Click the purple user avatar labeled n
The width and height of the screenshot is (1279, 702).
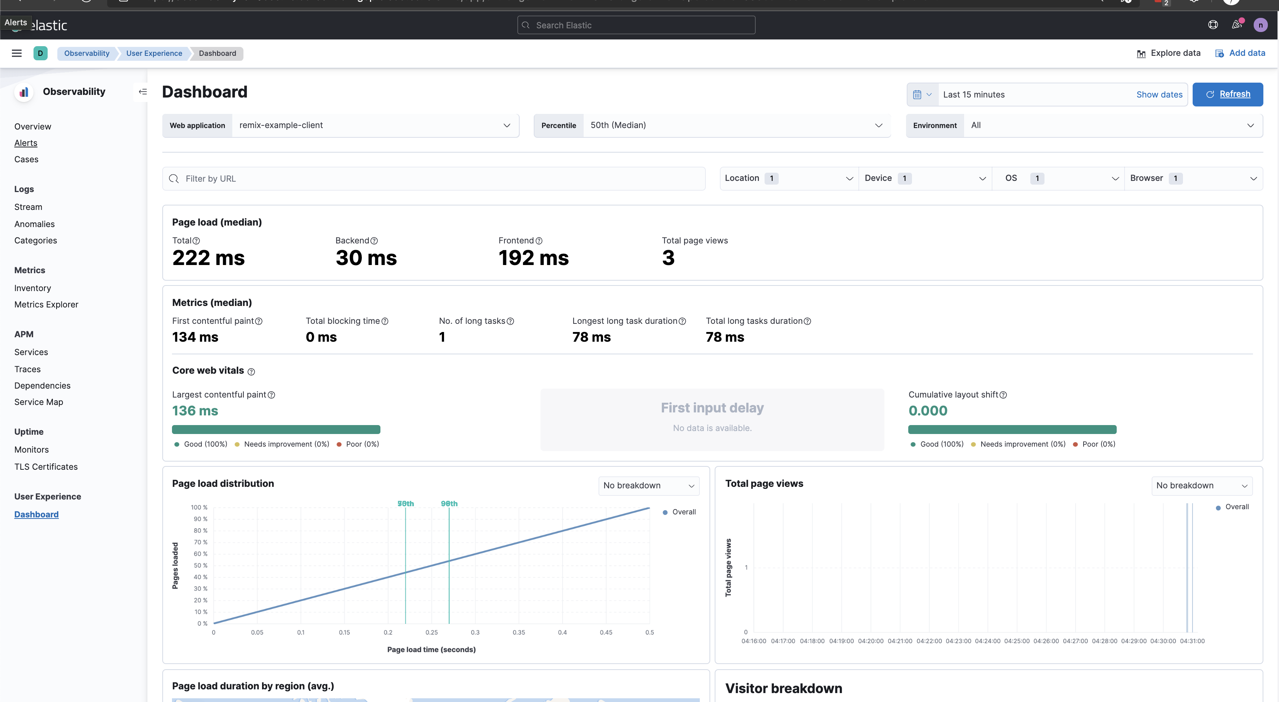(x=1261, y=24)
